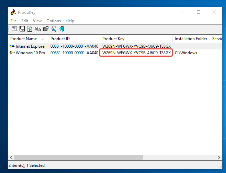This screenshot has height=173, width=226.
Task: Select the highlighted Windows 10 Pro product key
Action: 136,53
